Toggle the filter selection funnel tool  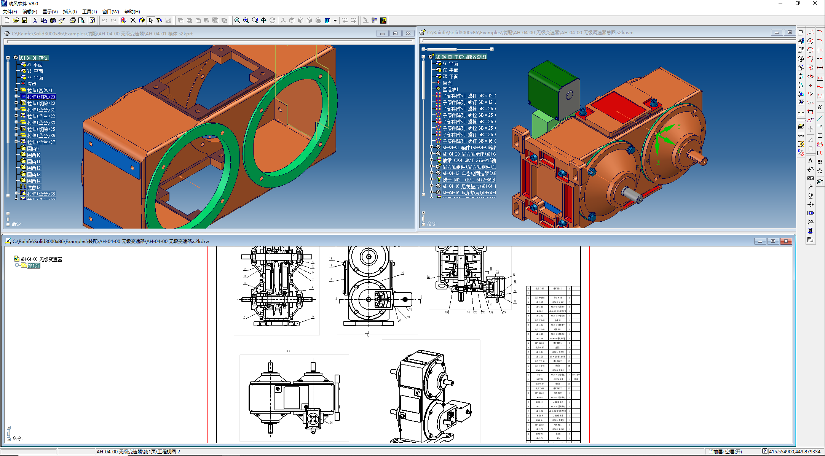tap(159, 20)
